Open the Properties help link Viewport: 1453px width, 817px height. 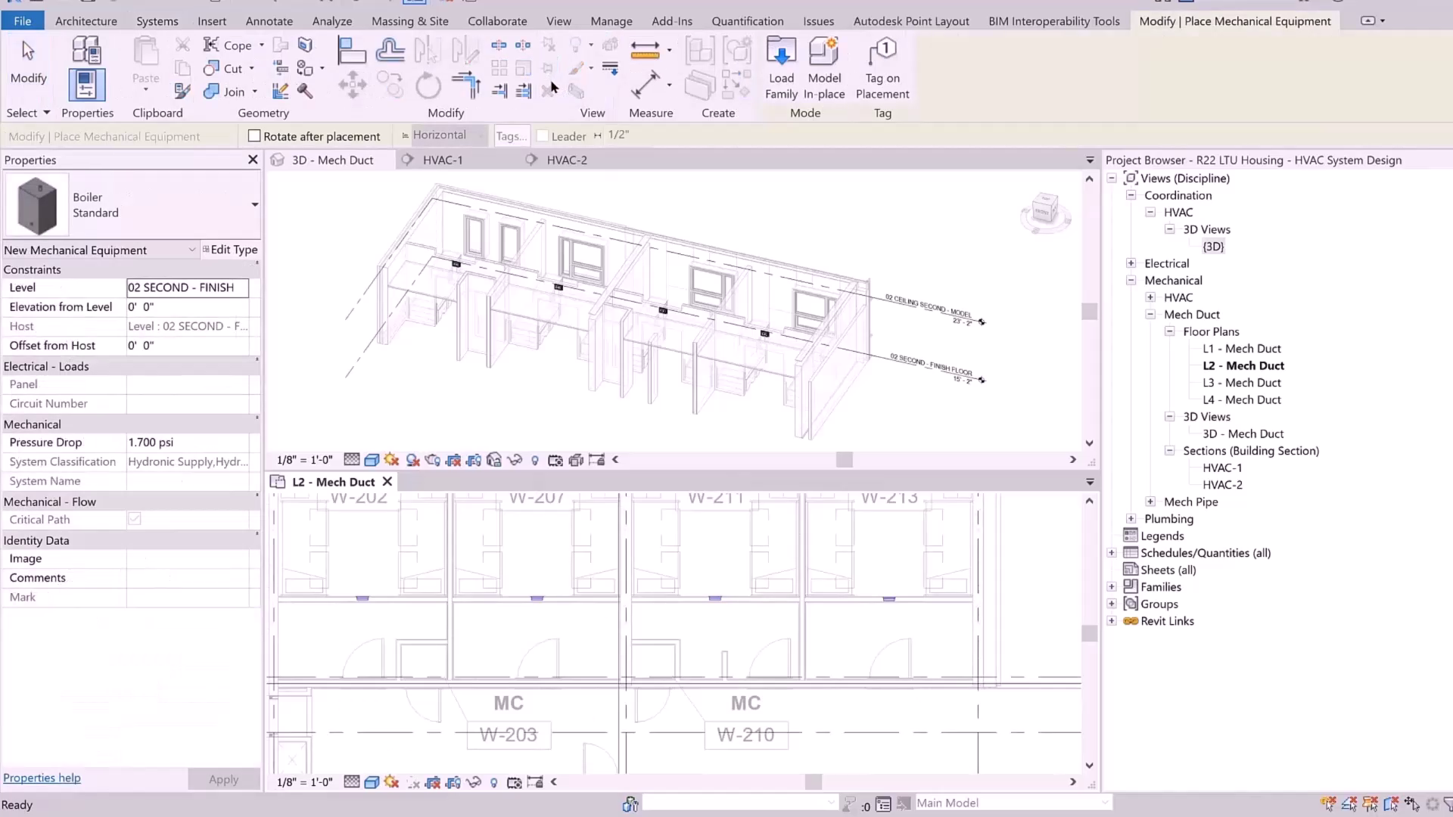42,778
